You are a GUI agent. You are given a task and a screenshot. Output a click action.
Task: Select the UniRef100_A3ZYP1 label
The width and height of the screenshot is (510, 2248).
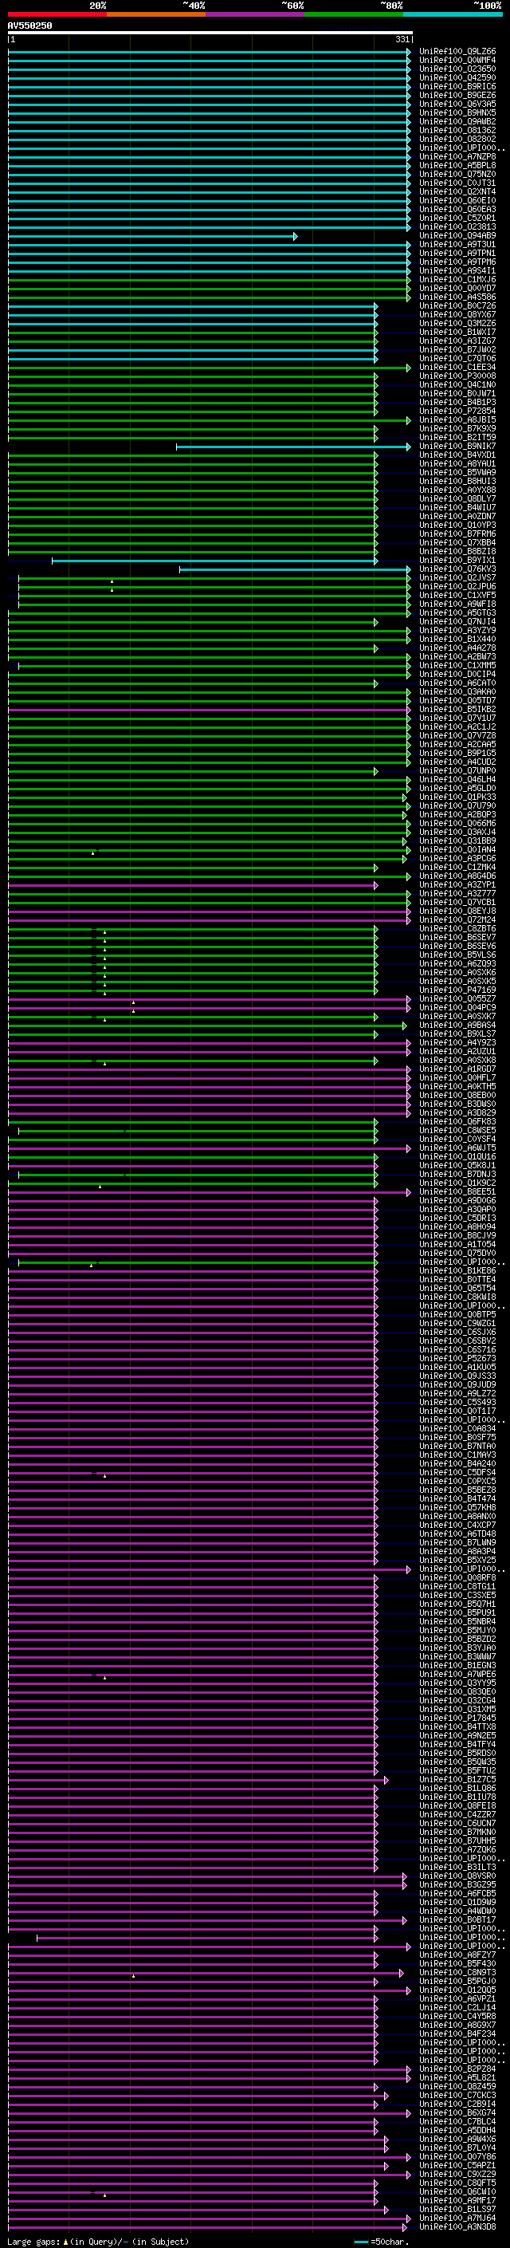457,885
